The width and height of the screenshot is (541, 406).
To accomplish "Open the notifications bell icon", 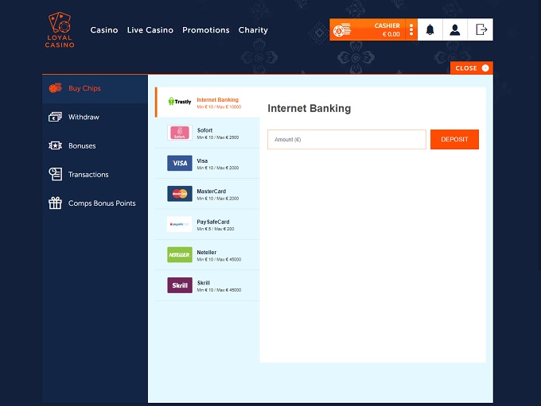I will coord(430,30).
